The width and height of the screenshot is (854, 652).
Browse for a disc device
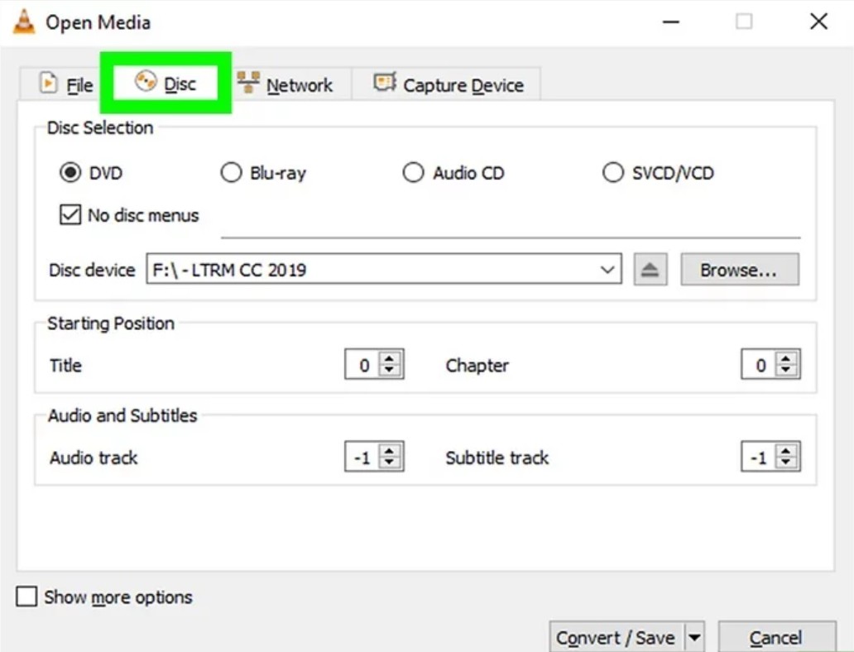click(x=739, y=268)
